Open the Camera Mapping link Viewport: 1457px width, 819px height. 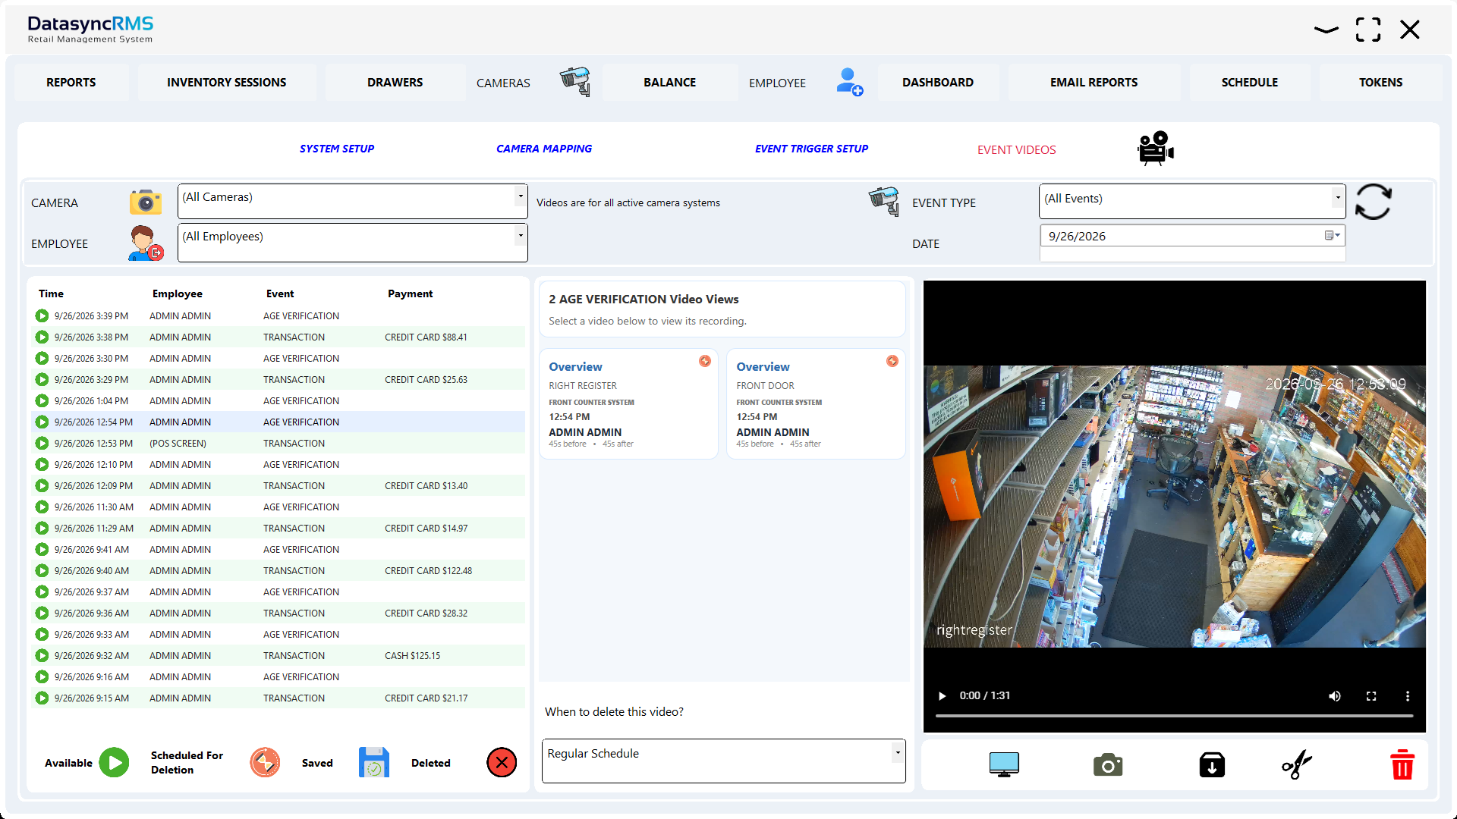[544, 149]
